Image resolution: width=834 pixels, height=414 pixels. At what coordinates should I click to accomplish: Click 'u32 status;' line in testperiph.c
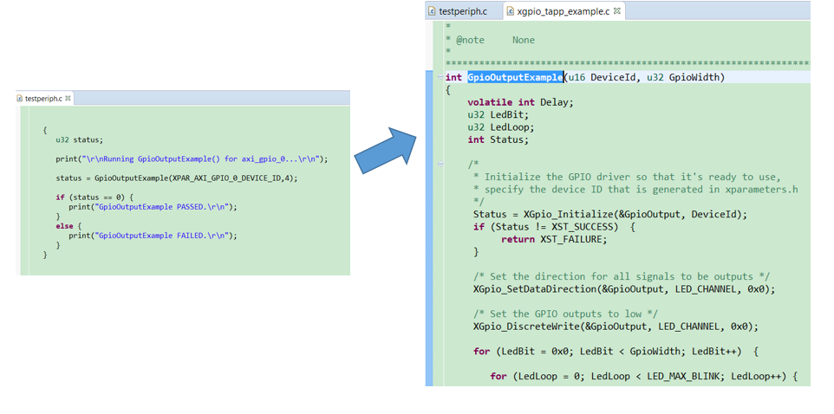click(79, 140)
